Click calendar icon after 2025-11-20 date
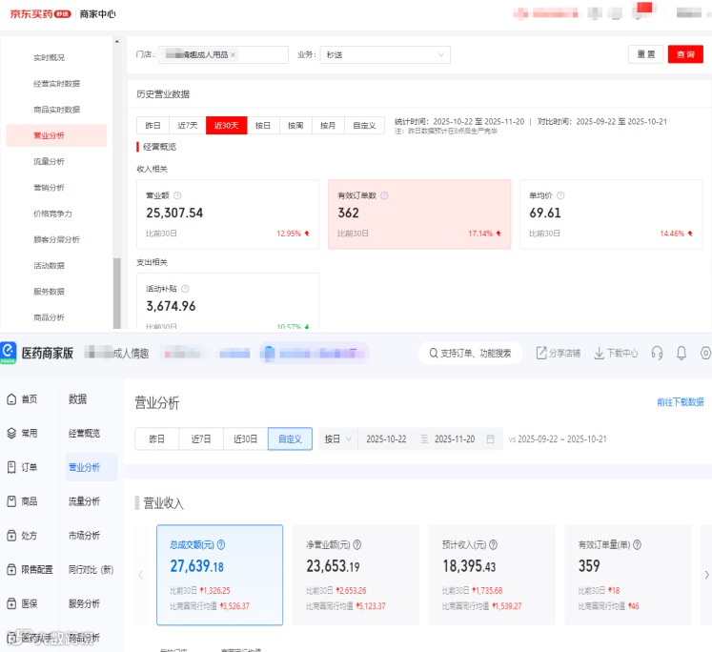712x652 pixels. [x=490, y=439]
